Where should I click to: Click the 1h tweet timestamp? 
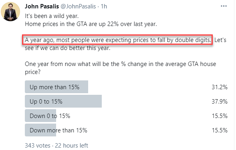tap(104, 6)
